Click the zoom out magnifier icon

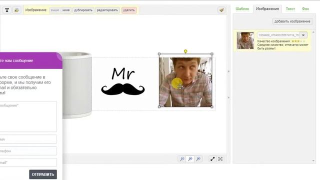[182, 159]
